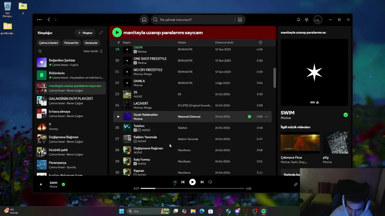Select the Podcast'ler filter

71,43
